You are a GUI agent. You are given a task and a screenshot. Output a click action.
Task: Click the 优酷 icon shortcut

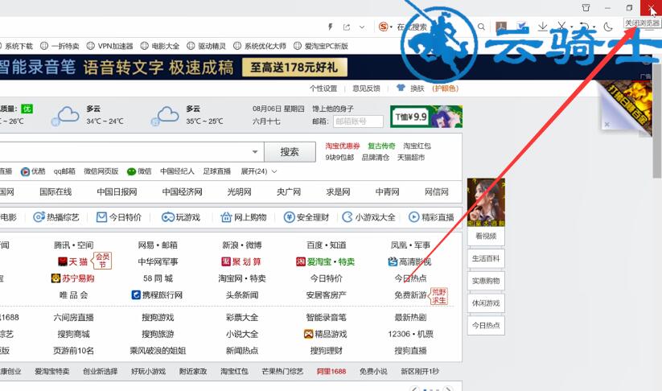point(25,171)
